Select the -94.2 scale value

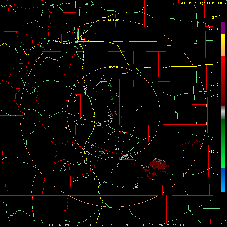click(214, 174)
